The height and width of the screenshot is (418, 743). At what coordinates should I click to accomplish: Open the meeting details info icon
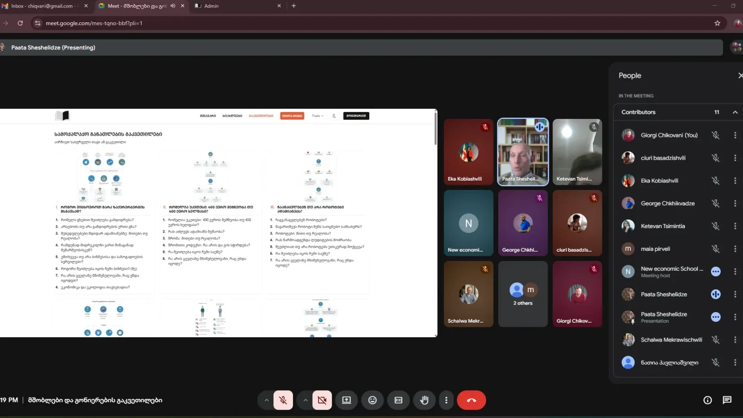pyautogui.click(x=707, y=400)
